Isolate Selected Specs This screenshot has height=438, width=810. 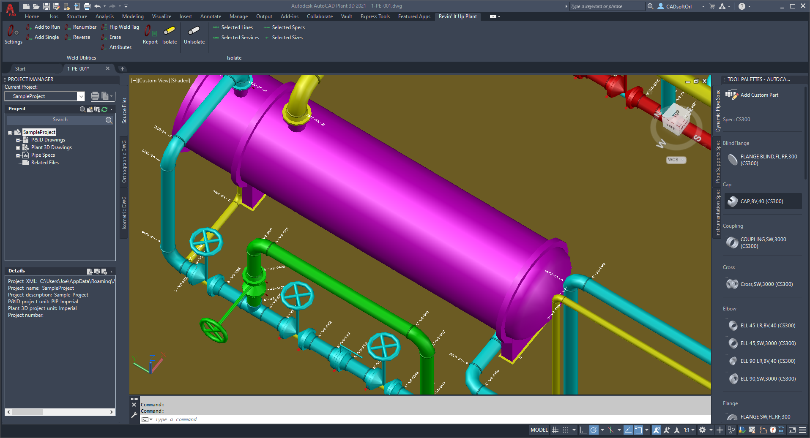(x=284, y=27)
